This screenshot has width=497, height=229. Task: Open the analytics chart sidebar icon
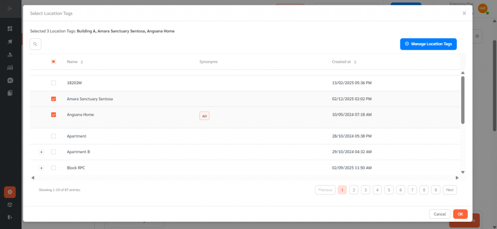click(10, 67)
